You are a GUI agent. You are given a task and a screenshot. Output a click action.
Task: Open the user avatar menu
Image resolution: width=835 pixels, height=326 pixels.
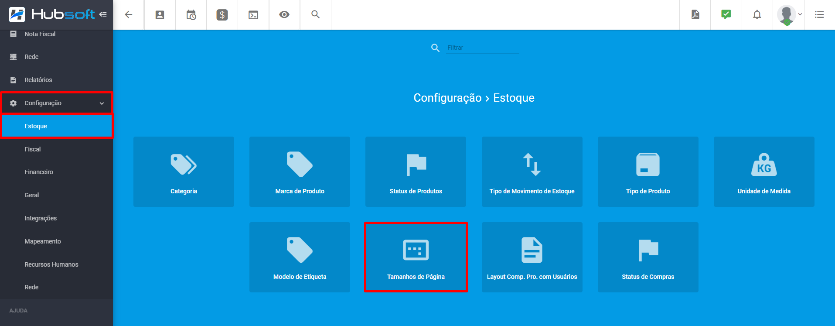click(x=789, y=15)
